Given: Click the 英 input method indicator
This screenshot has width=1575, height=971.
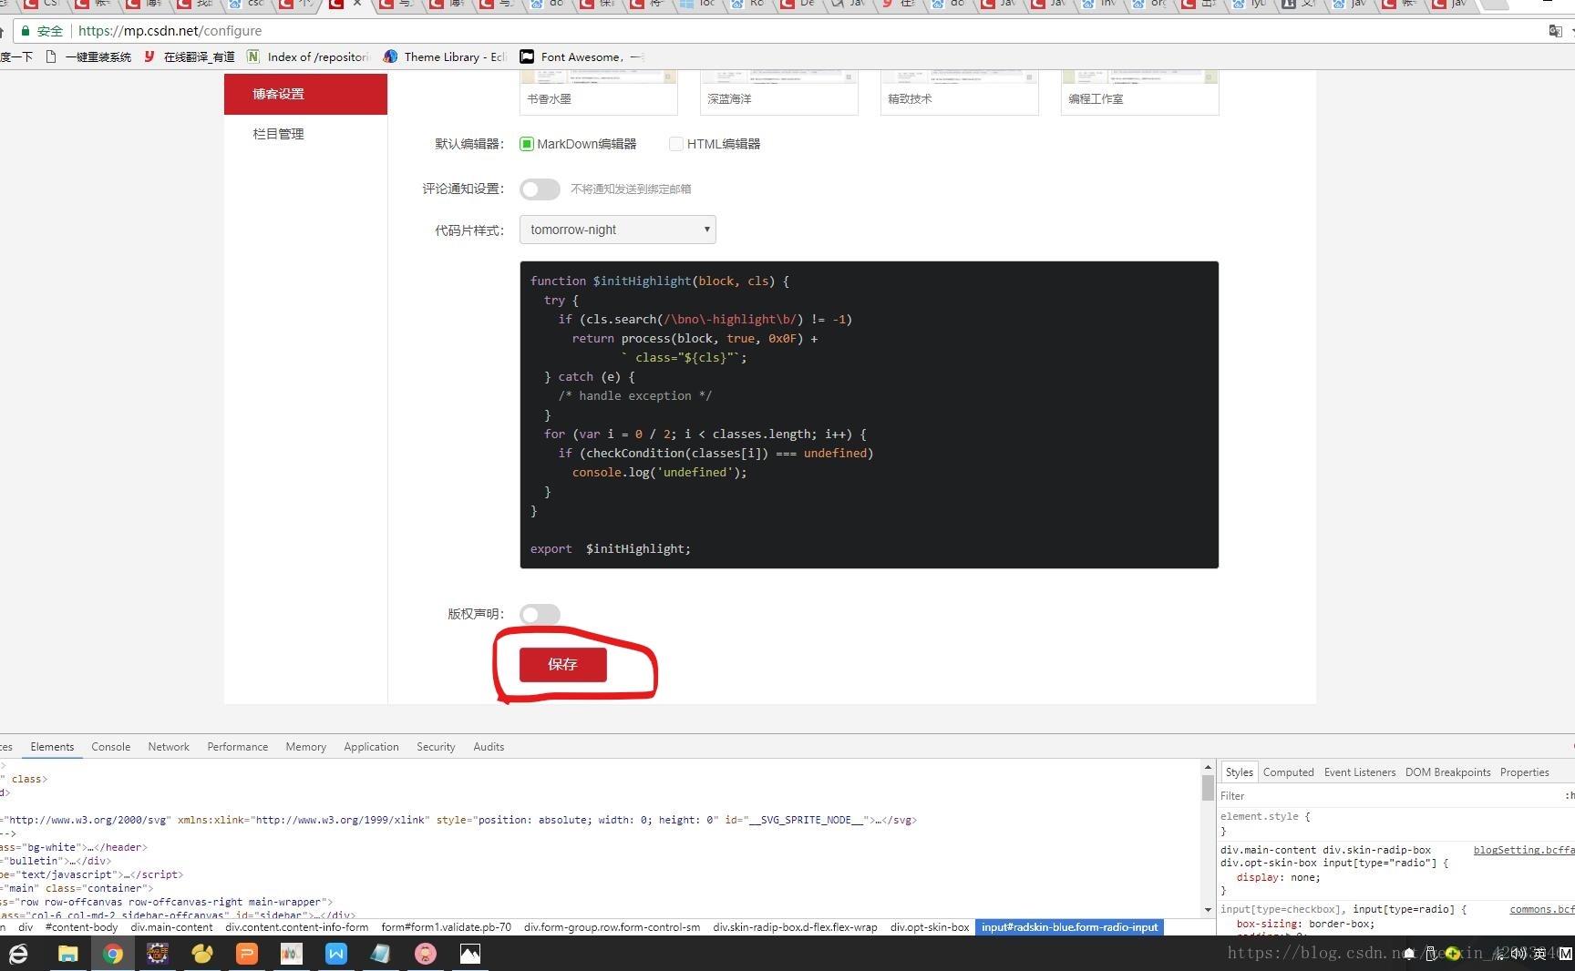Looking at the screenshot, I should [1539, 954].
